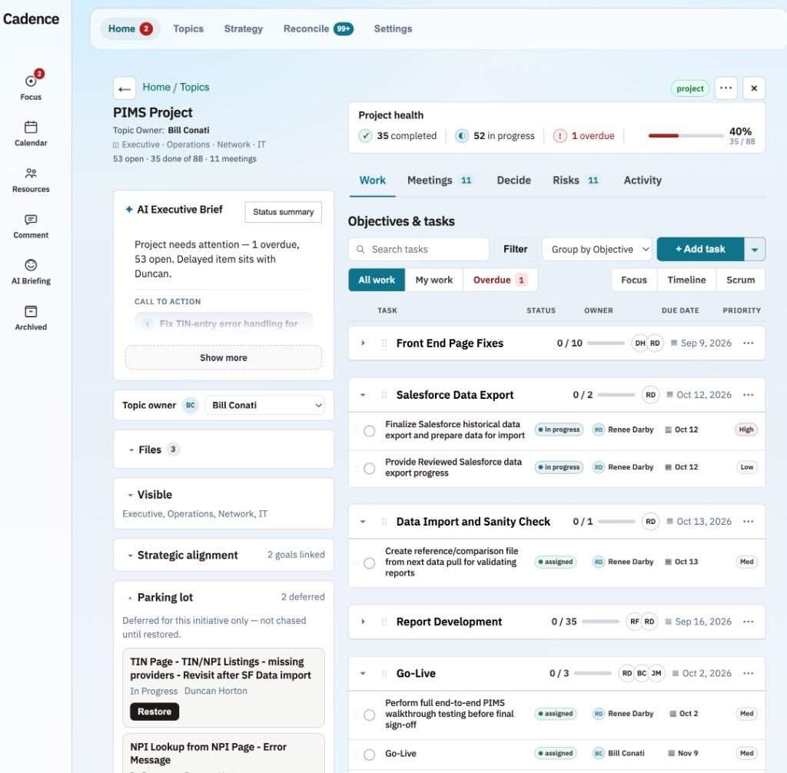Grab the drag handle of Front End Page Fixes
Screen dimensions: 787x773
pos(384,343)
